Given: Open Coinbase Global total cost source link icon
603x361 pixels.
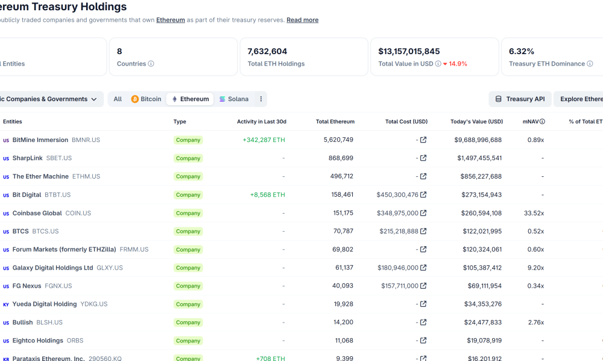Looking at the screenshot, I should click(423, 212).
